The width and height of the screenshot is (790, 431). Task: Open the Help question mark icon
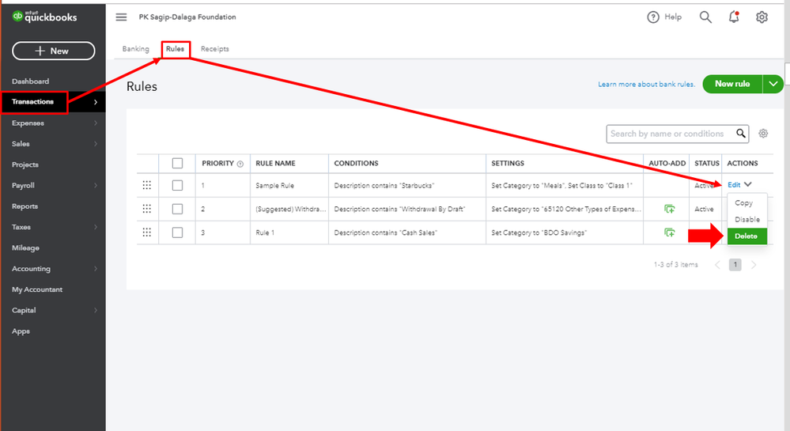point(653,17)
